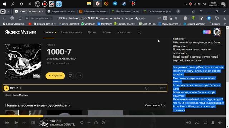The width and height of the screenshot is (229, 128).
Task: Skip to previous track in player bar
Action: pyautogui.click(x=7, y=123)
